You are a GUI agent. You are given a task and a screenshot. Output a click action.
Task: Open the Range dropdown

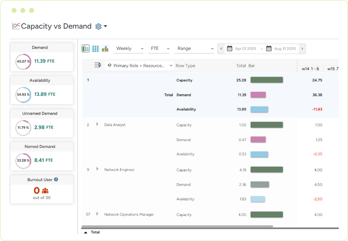click(x=194, y=48)
